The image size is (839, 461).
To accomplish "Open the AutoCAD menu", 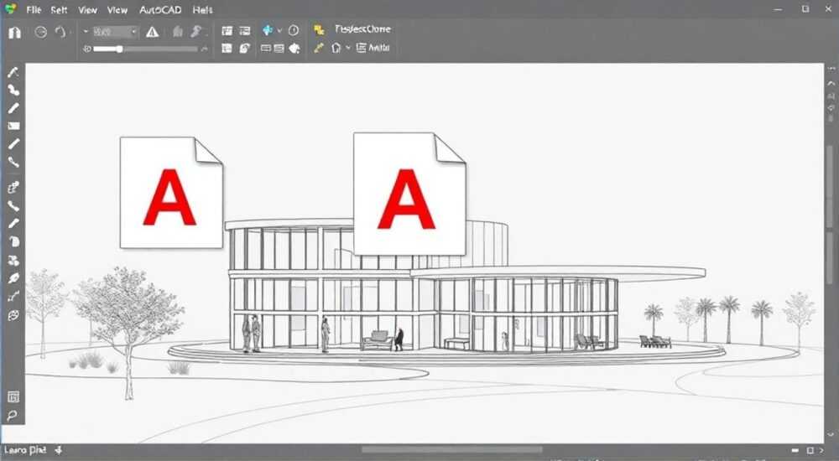I will (160, 9).
